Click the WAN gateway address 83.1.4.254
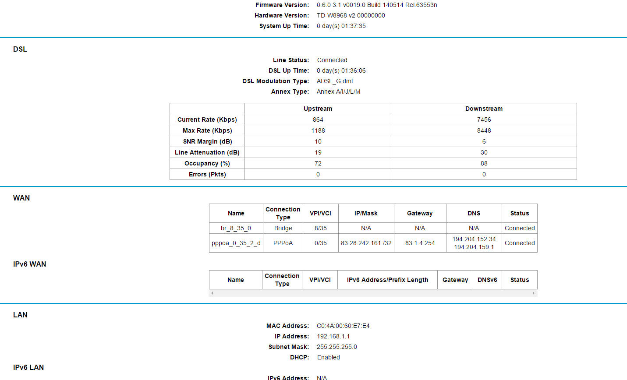The height and width of the screenshot is (380, 627). point(420,243)
